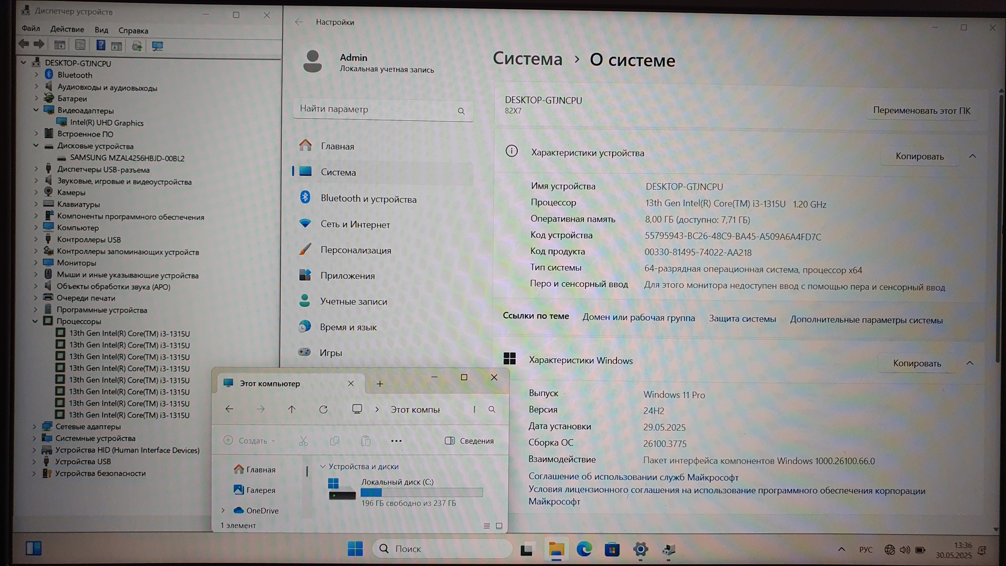Image resolution: width=1006 pixels, height=566 pixels.
Task: Open the Защита системы link
Action: 742,318
